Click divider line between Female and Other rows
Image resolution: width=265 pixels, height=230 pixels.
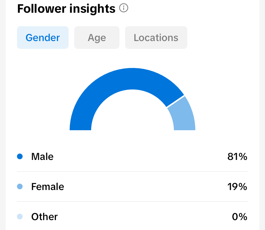click(x=132, y=202)
